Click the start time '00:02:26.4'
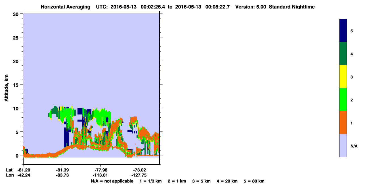Viewport: 369px width, 189px height. click(152, 7)
